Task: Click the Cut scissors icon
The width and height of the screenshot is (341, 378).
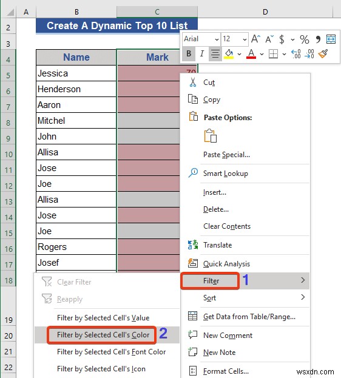Action: pyautogui.click(x=193, y=83)
